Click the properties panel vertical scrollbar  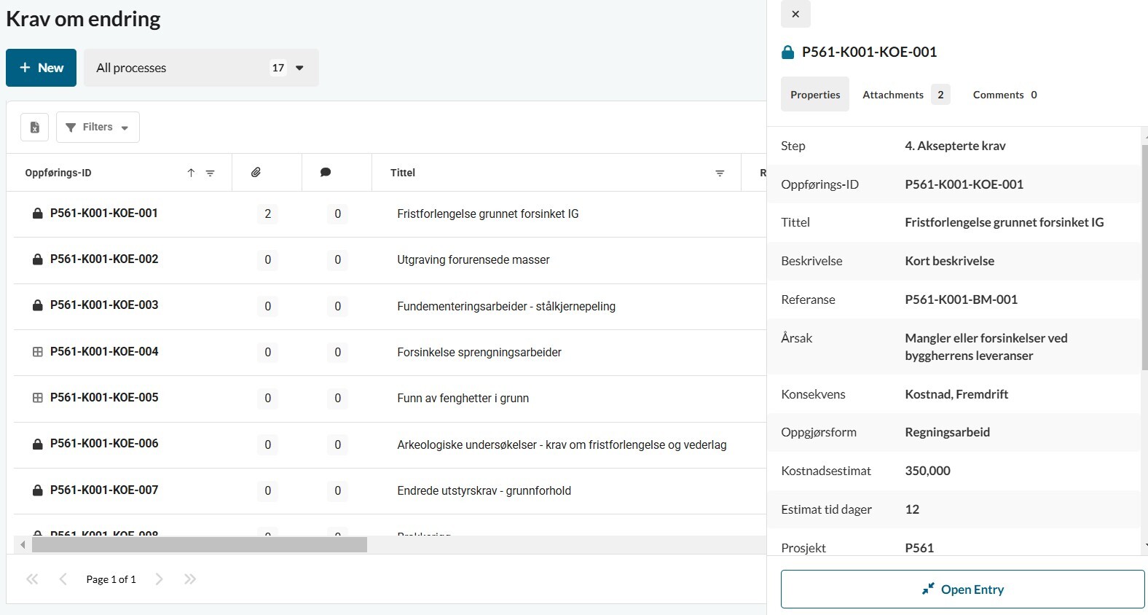coord(1144,255)
